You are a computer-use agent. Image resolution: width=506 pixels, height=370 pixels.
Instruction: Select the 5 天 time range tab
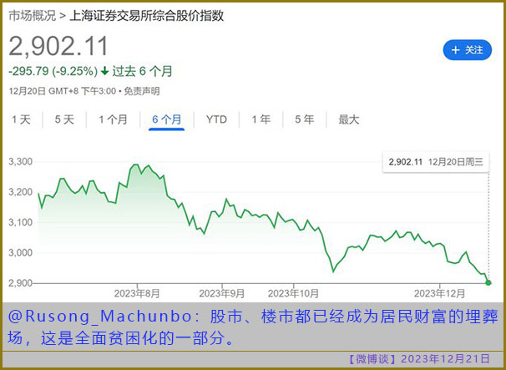coord(64,119)
